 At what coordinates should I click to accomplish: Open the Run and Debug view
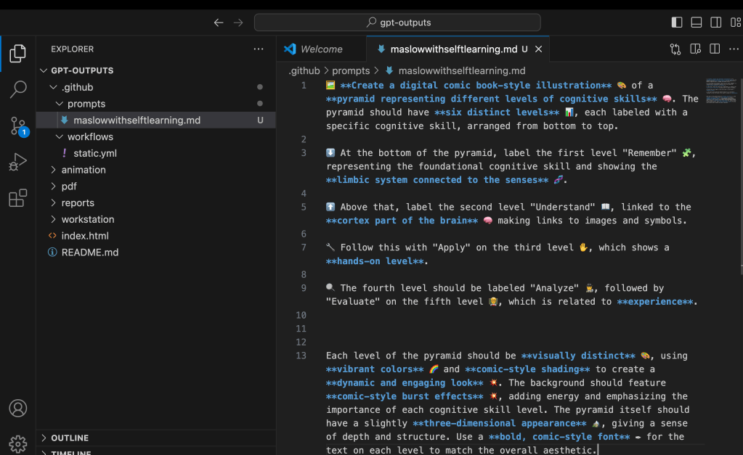tap(17, 162)
